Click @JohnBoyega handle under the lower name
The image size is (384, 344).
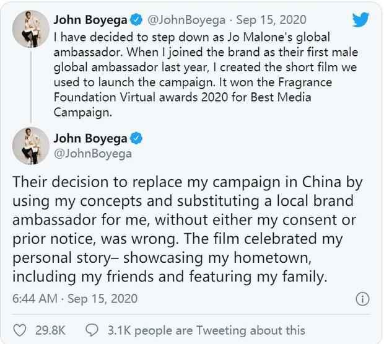93,154
